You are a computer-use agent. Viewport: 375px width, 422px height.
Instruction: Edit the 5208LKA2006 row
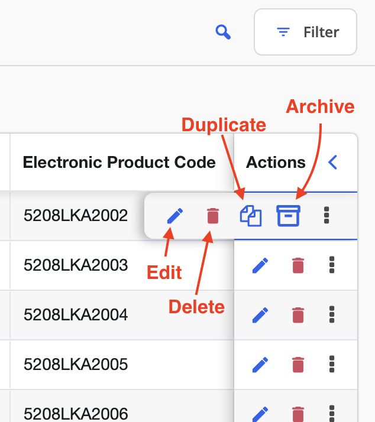[x=260, y=414]
